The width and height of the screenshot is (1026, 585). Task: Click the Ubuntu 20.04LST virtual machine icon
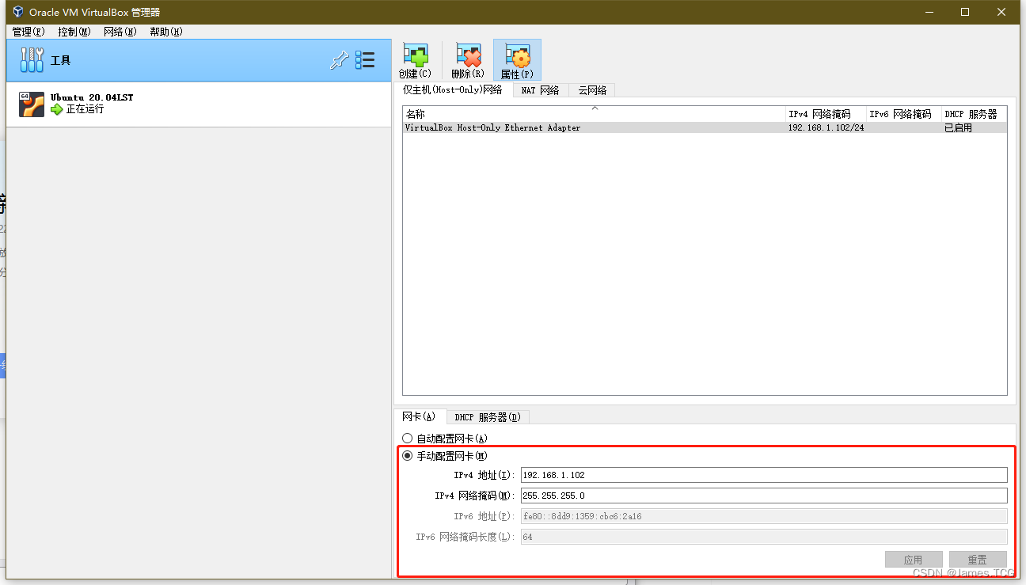(31, 103)
